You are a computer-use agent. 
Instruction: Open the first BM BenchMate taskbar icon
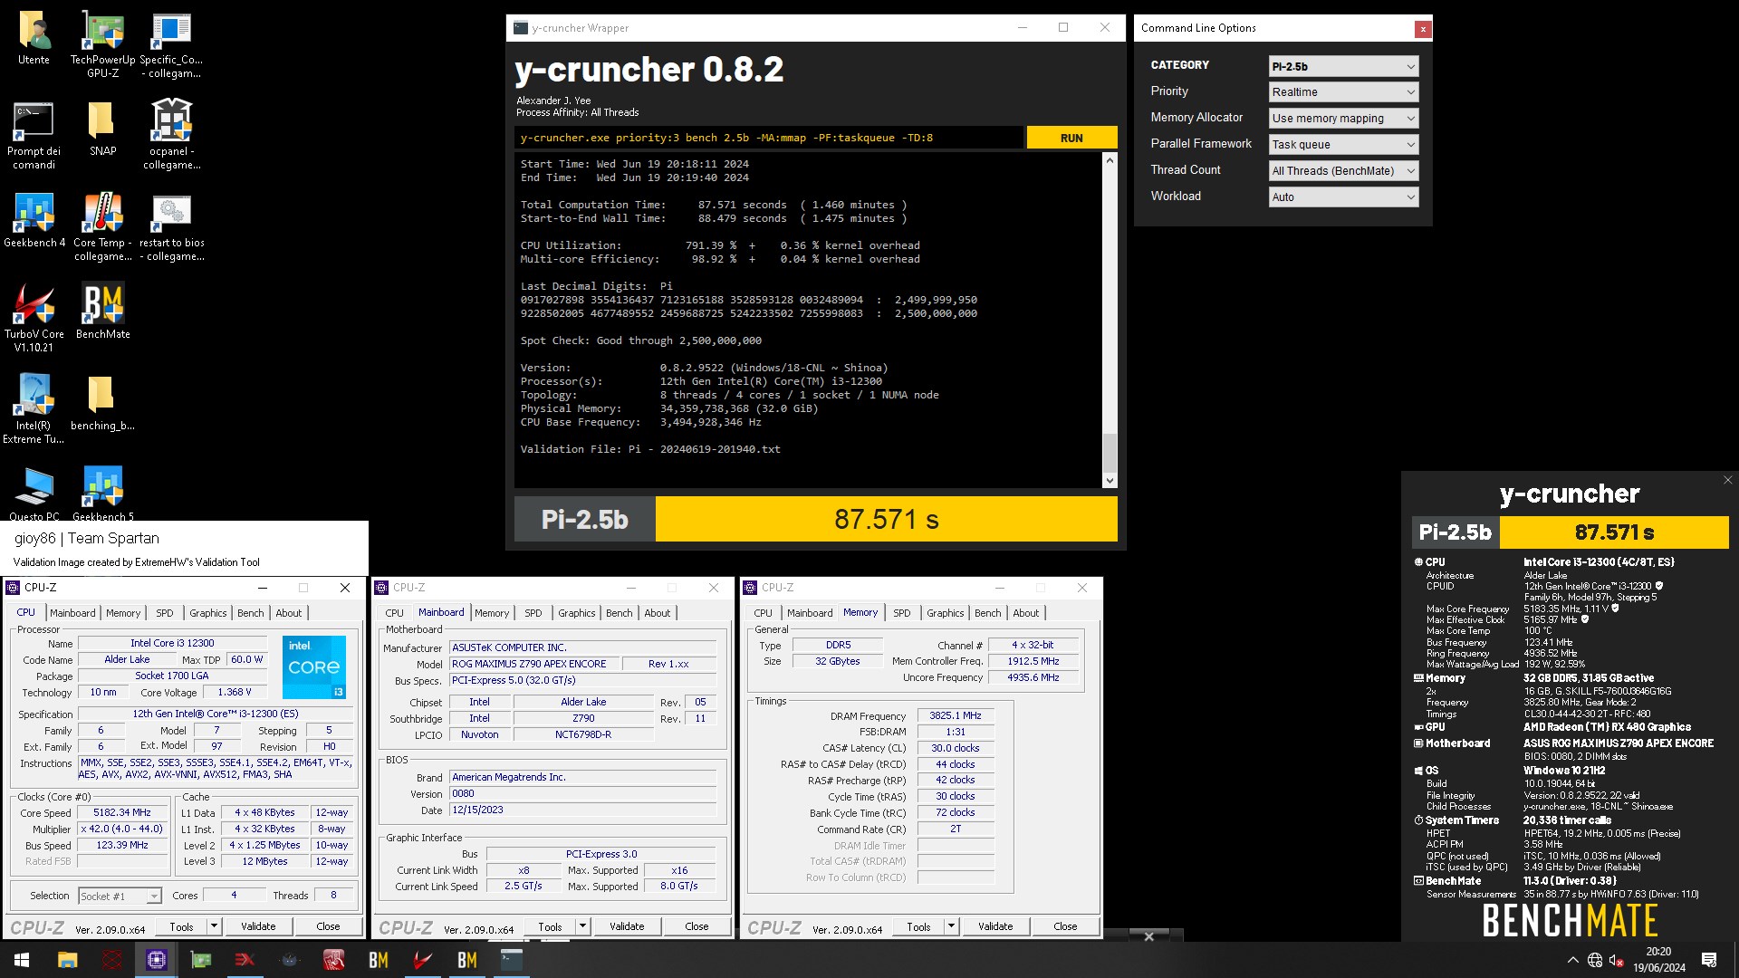tap(378, 960)
